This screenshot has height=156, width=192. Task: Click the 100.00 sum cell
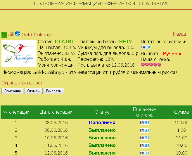point(181,123)
